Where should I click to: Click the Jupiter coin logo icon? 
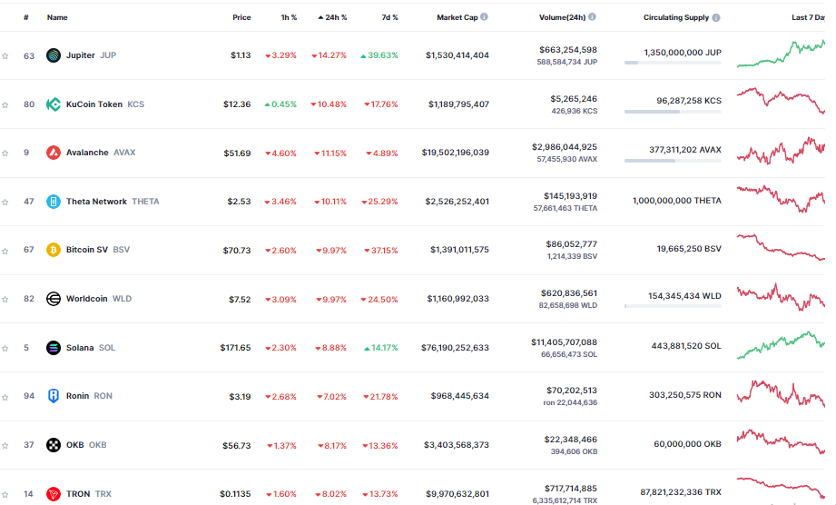click(54, 54)
